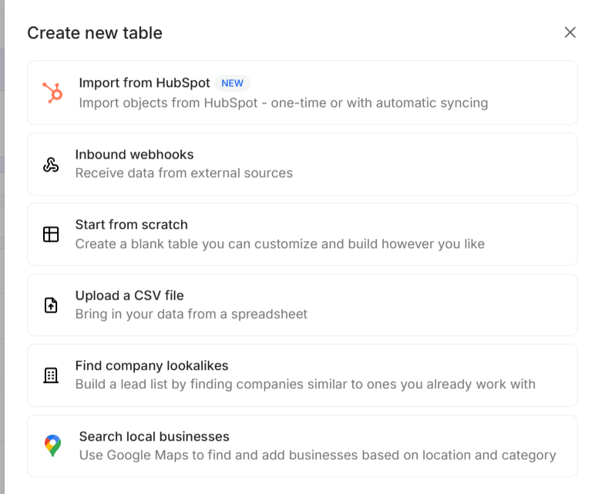The height and width of the screenshot is (494, 595).
Task: Click the 'Import objects from HubSpot' description
Action: pyautogui.click(x=283, y=102)
